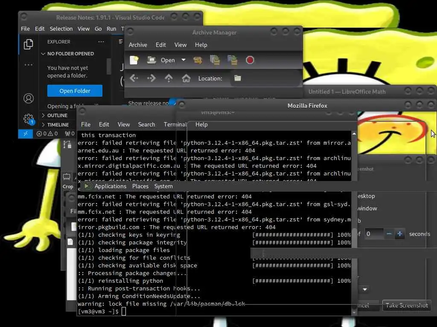Decrease the screenshot delay with the minus button
Image resolution: width=437 pixels, height=327 pixels.
tap(389, 234)
